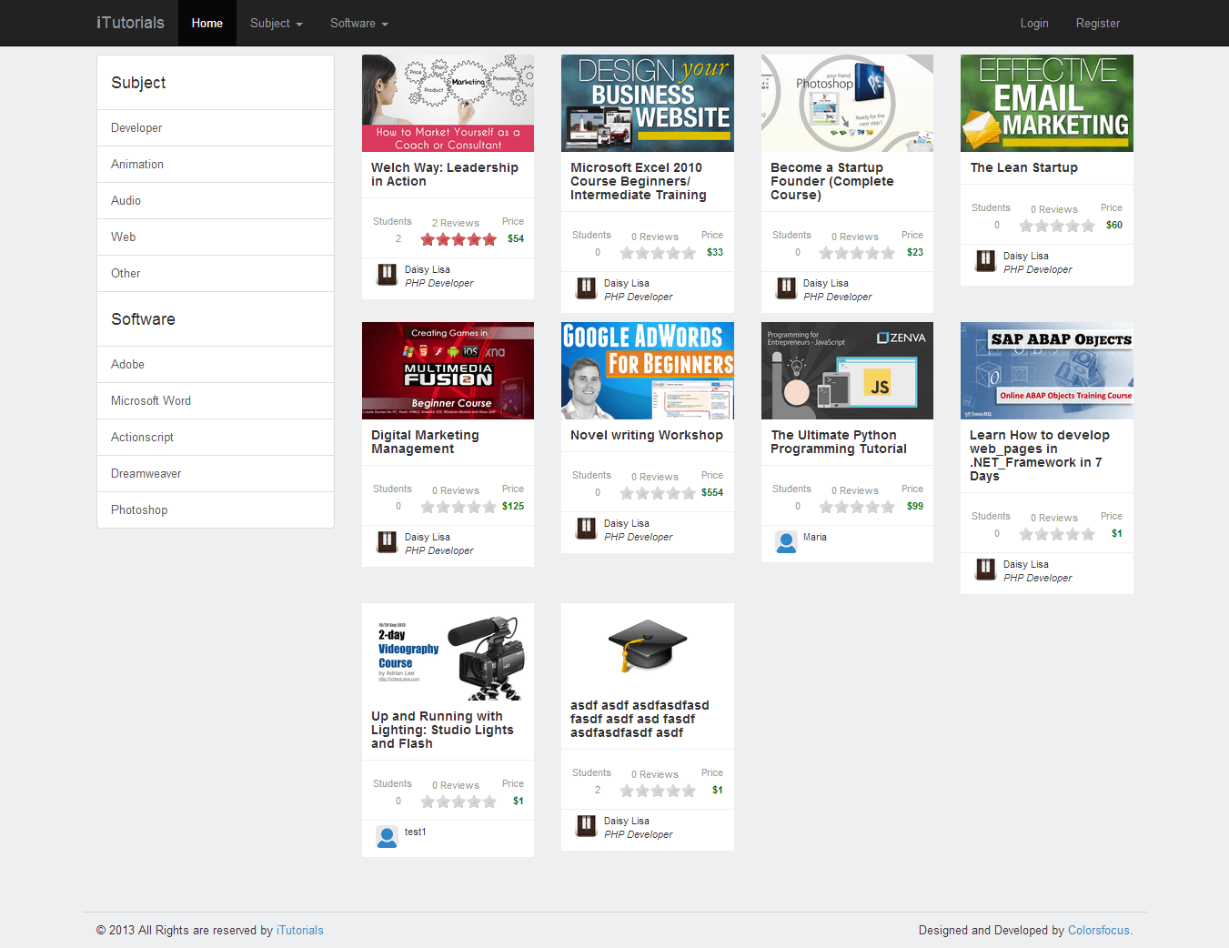Click star rating on Digital Marketing Management card
1229x948 pixels.
point(458,507)
